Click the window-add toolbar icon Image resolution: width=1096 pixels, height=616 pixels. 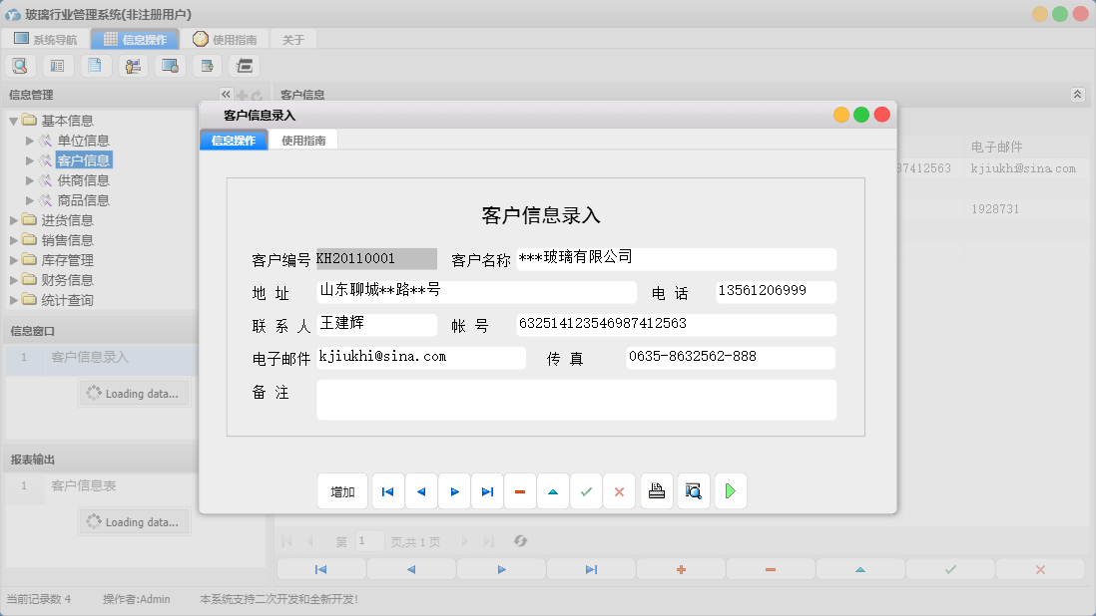pyautogui.click(x=205, y=65)
